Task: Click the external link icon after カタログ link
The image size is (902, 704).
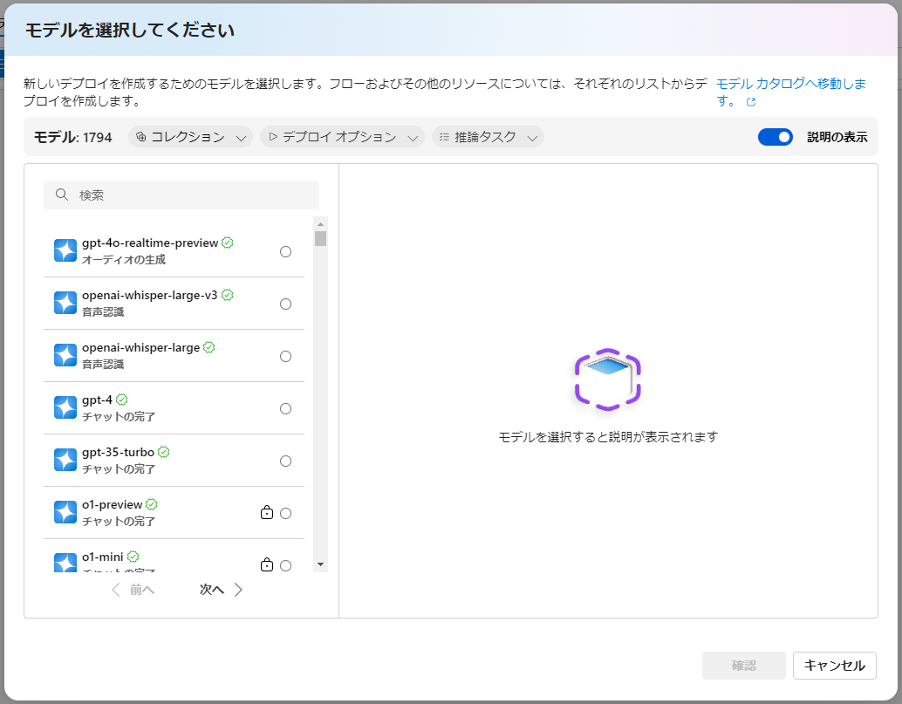Action: coord(751,102)
